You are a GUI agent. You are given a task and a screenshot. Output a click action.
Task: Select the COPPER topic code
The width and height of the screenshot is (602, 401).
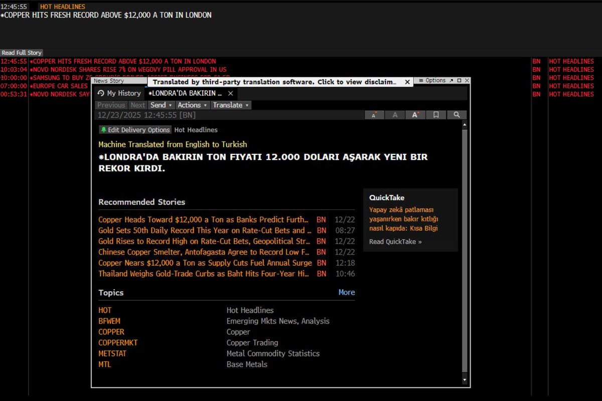(111, 332)
